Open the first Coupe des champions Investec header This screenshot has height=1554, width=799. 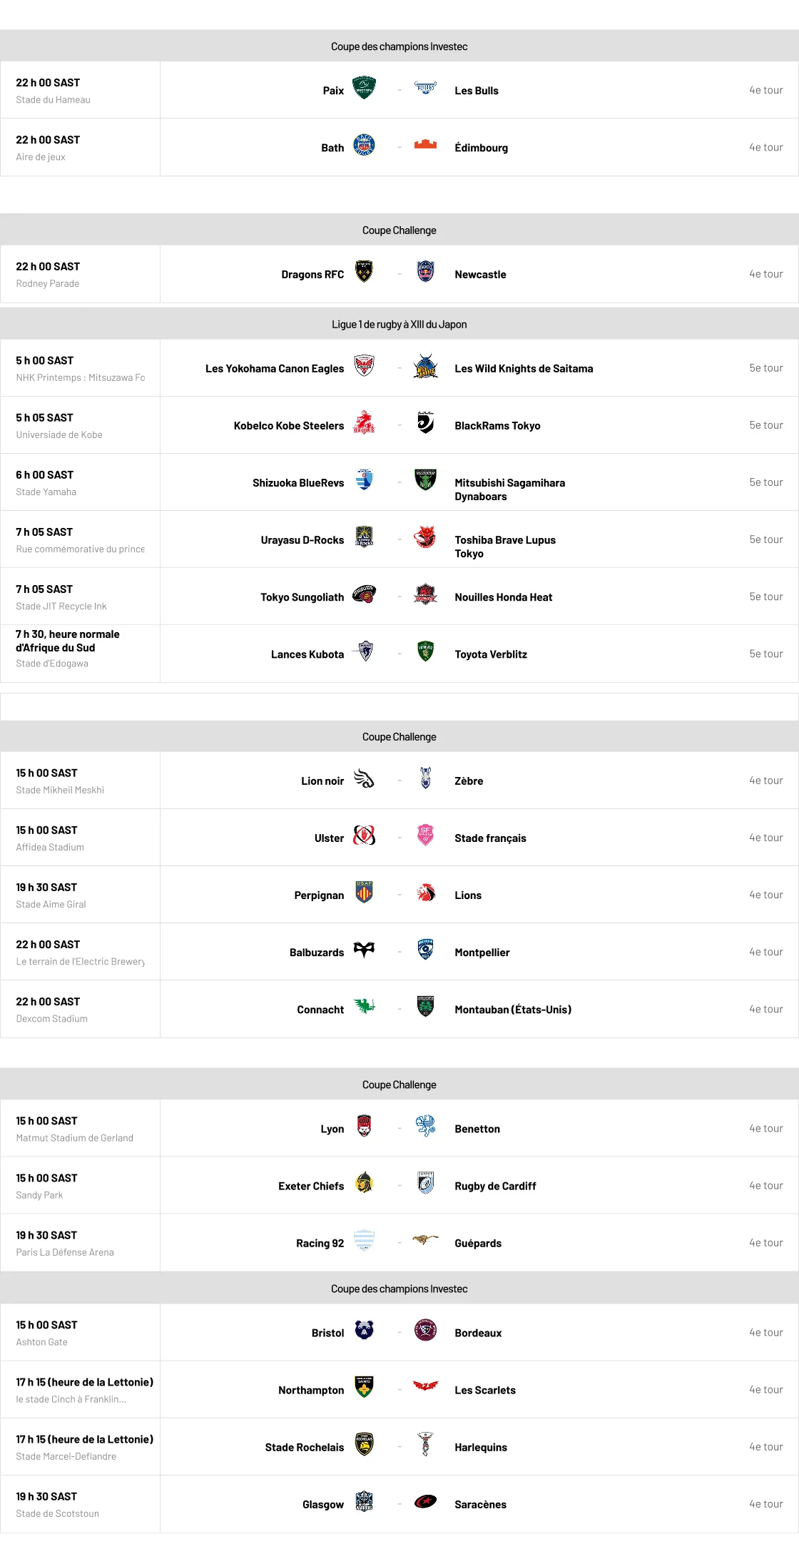click(x=399, y=46)
